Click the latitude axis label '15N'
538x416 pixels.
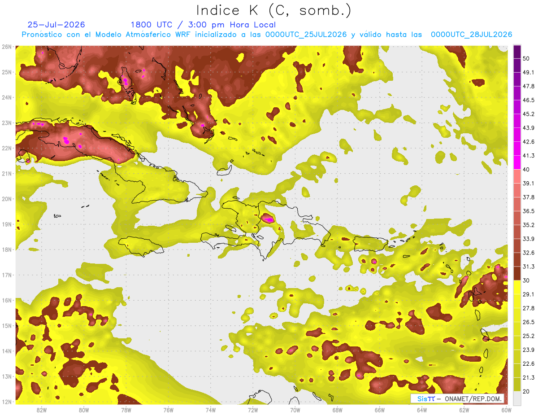pos(7,325)
